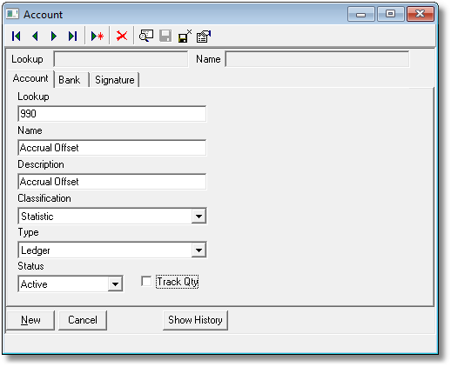
Task: Switch to the Bank tab
Action: [70, 80]
